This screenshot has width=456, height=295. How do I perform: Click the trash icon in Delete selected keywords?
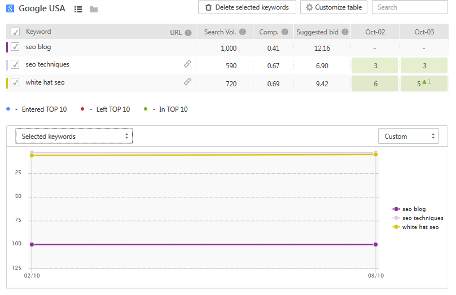[208, 7]
